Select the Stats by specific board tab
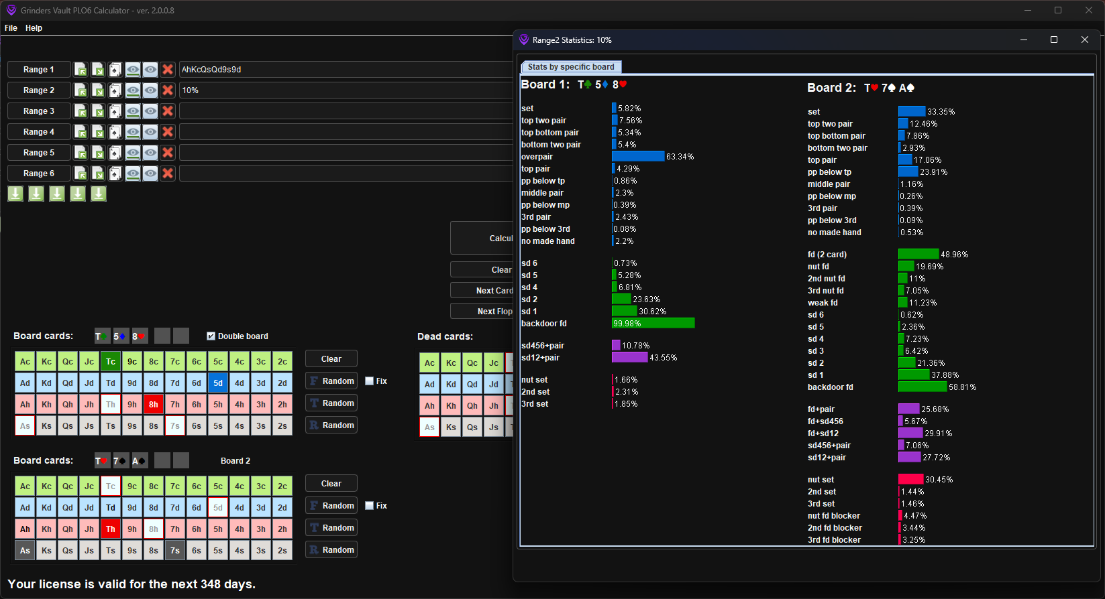Viewport: 1105px width, 599px height. point(571,67)
